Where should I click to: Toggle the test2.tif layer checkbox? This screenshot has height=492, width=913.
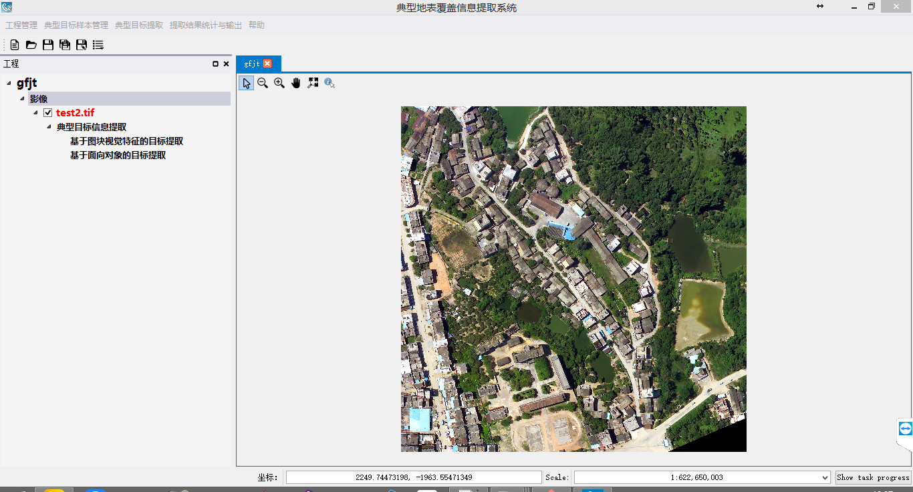pyautogui.click(x=47, y=113)
